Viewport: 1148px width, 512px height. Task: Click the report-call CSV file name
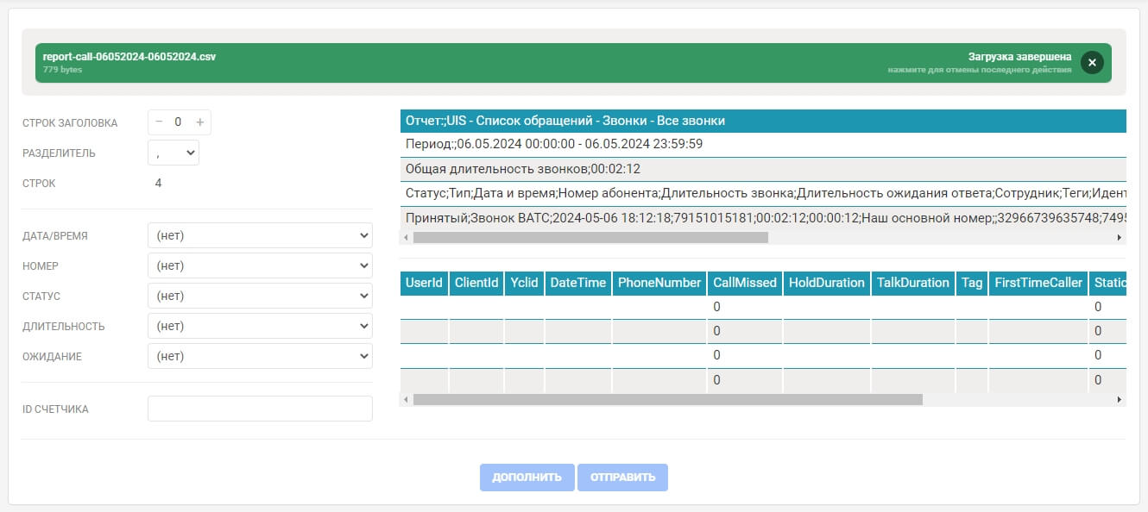pos(129,57)
